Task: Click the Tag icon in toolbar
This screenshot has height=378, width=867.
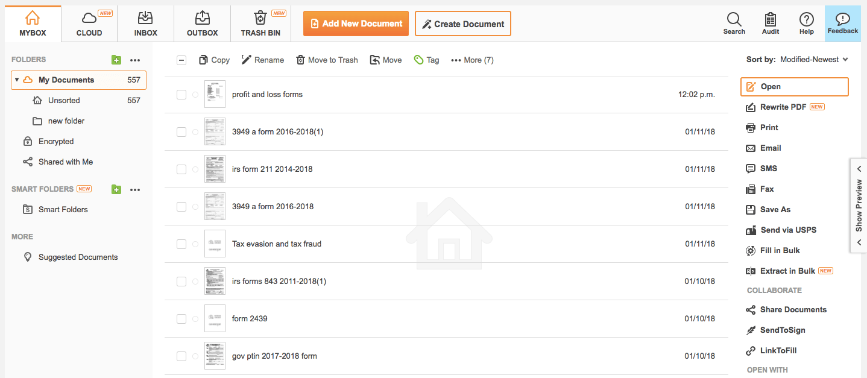Action: point(419,60)
